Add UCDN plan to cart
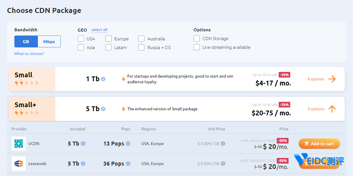The height and width of the screenshot is (176, 353). [x=319, y=144]
